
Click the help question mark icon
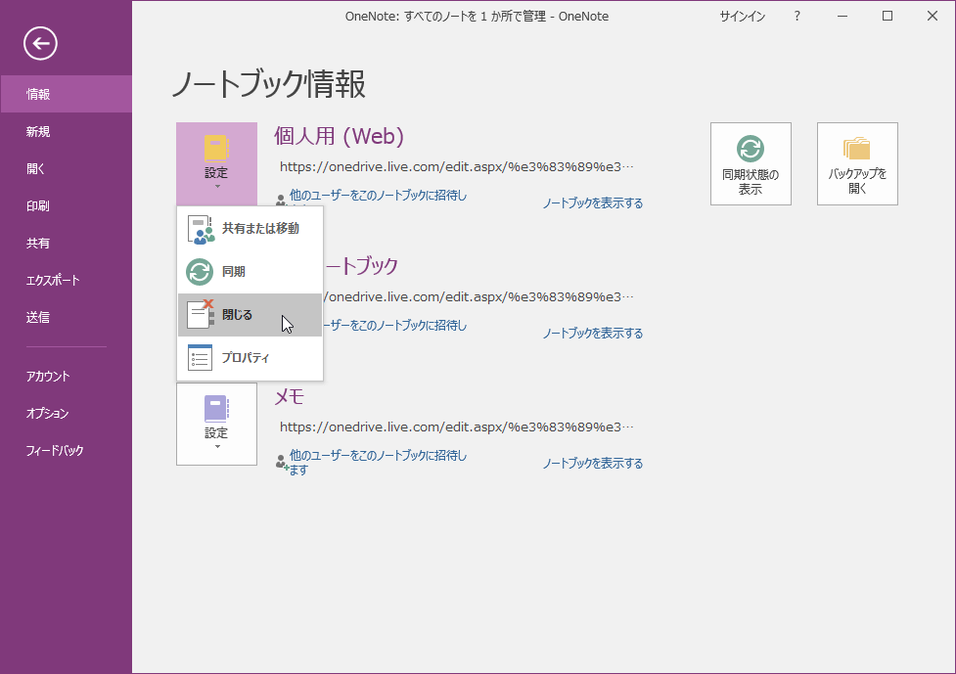coord(797,17)
